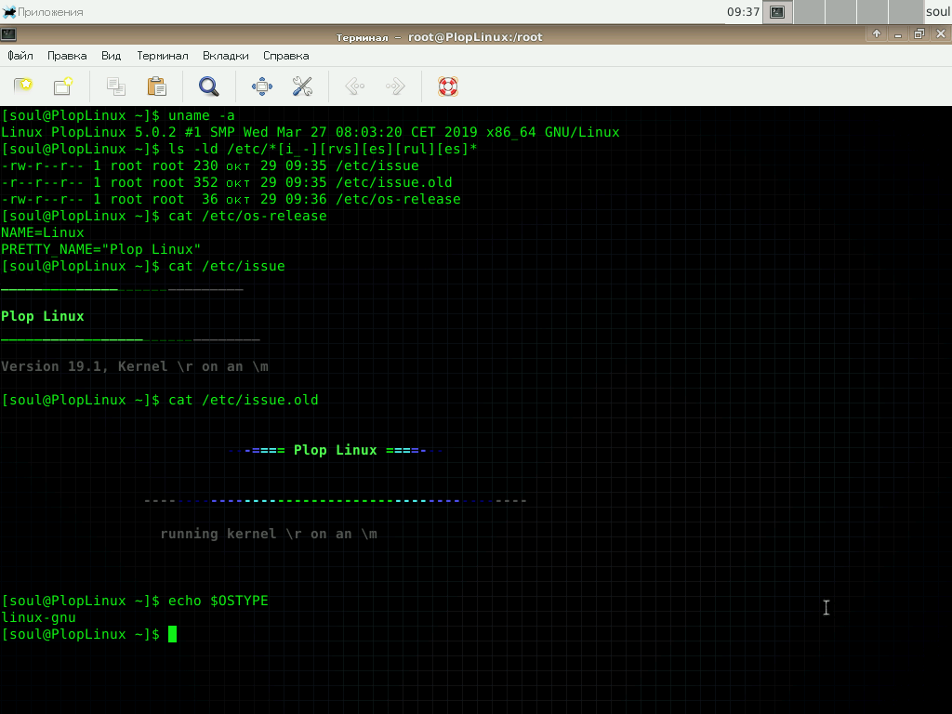Click the Previous tab arrow icon

[354, 86]
